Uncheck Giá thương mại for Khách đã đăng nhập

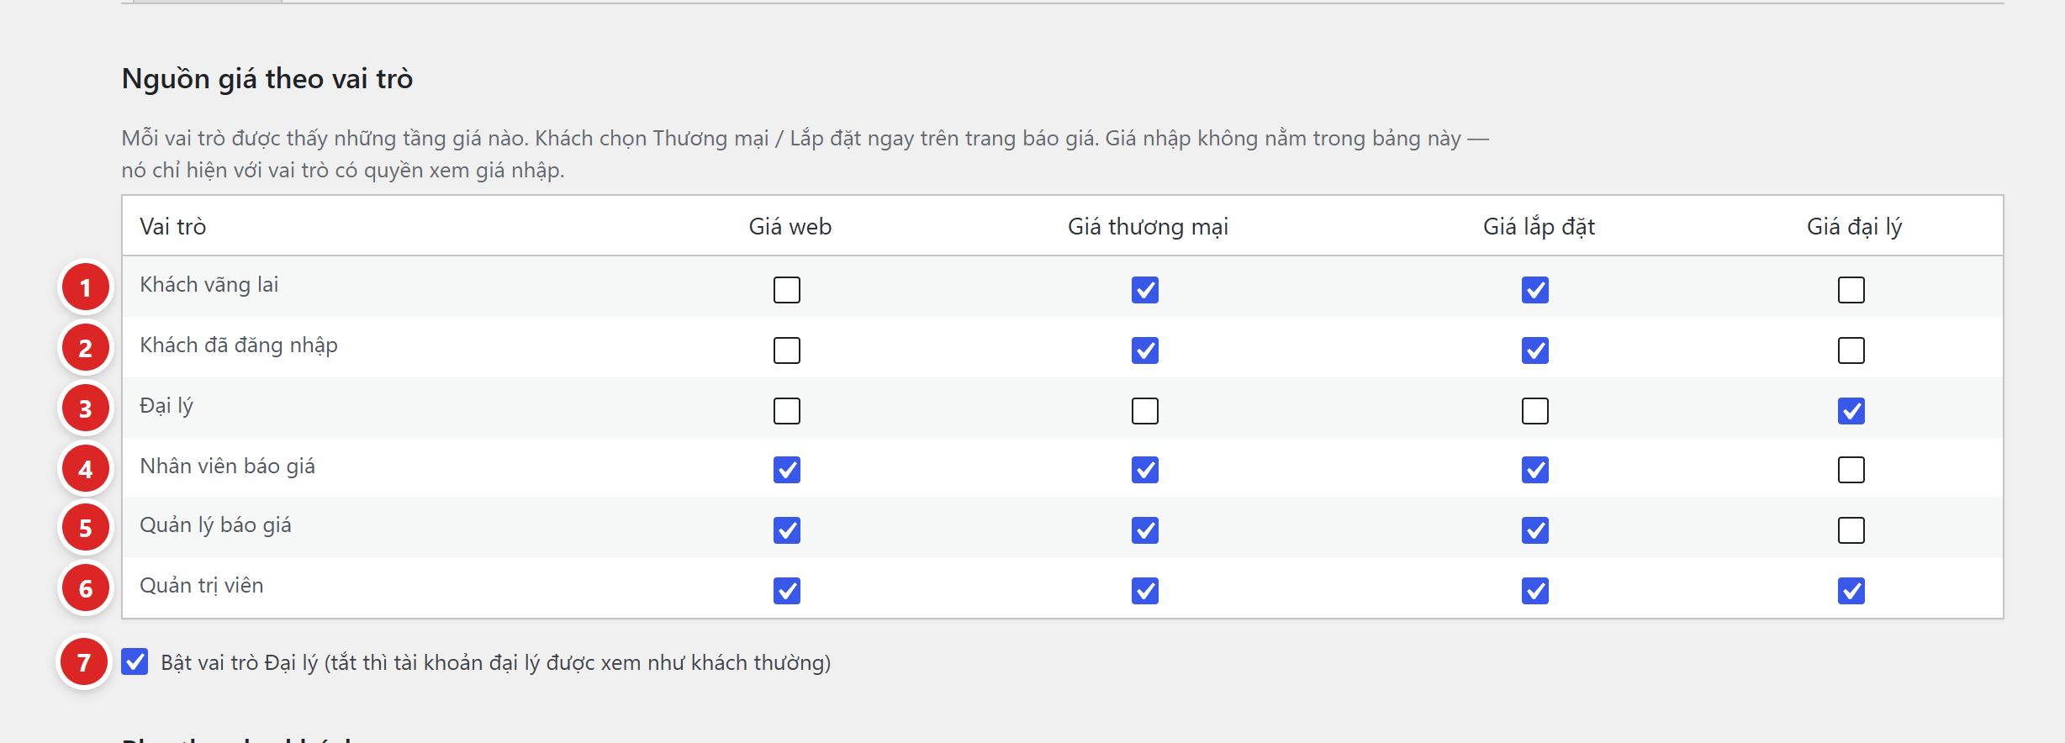coord(1145,350)
